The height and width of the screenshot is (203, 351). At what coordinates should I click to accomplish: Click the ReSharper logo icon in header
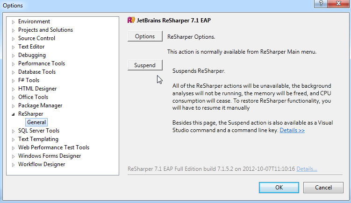pos(131,20)
